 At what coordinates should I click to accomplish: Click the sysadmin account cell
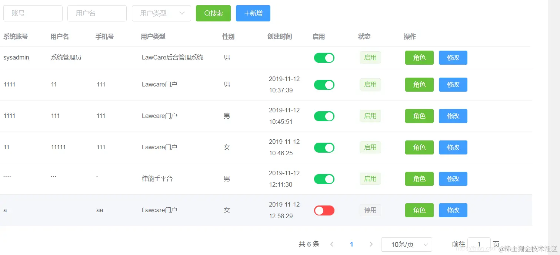16,58
